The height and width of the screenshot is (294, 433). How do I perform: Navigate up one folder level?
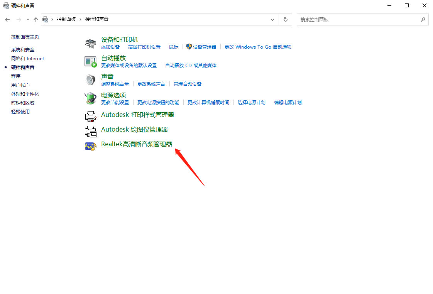click(36, 19)
